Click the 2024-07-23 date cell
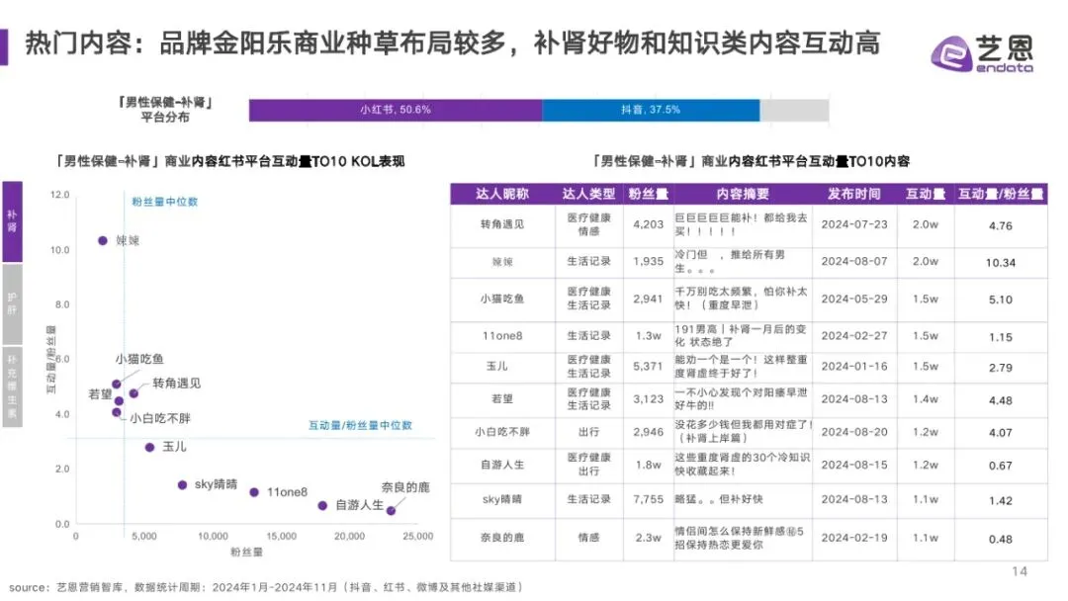Image resolution: width=1068 pixels, height=601 pixels. point(854,224)
